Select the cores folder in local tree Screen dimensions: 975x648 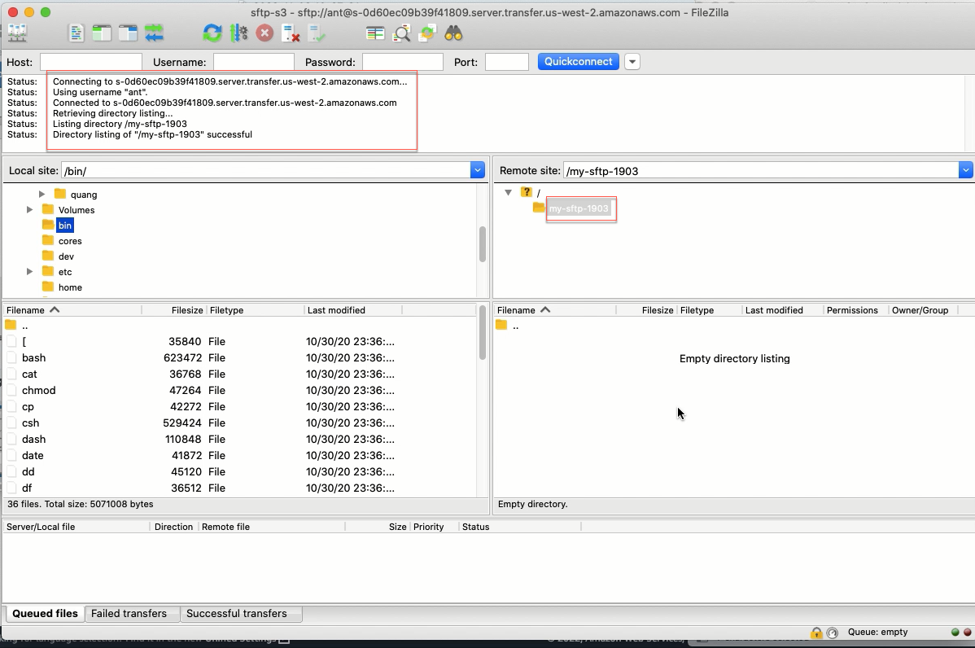click(70, 241)
